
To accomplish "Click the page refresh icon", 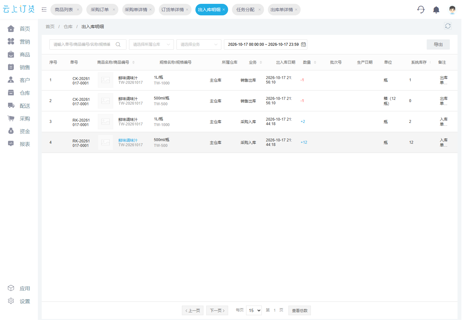I will coord(448,26).
